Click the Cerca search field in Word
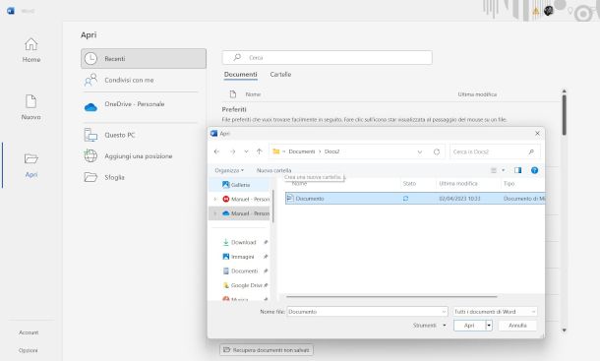Viewport: 600px width, 361px height. pos(328,57)
